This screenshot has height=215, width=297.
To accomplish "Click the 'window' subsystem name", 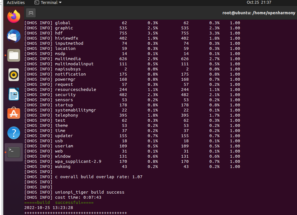I will click(63, 156).
